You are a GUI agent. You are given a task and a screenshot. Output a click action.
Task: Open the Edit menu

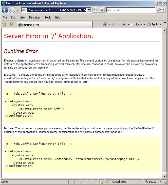tap(13, 17)
